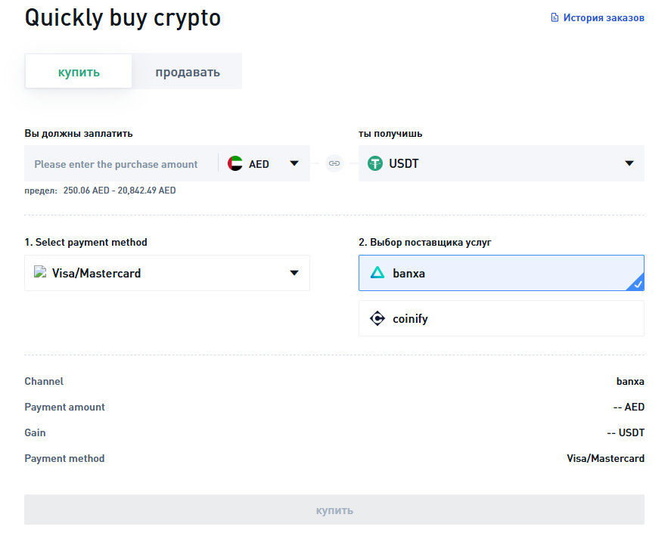This screenshot has height=533, width=671.
Task: Click the '-- AED' payment amount value
Action: pyautogui.click(x=629, y=407)
